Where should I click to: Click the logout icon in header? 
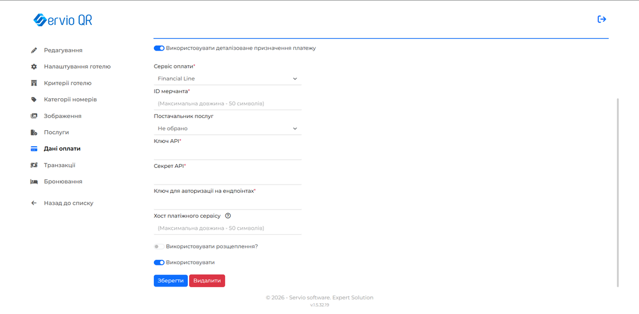coord(601,19)
